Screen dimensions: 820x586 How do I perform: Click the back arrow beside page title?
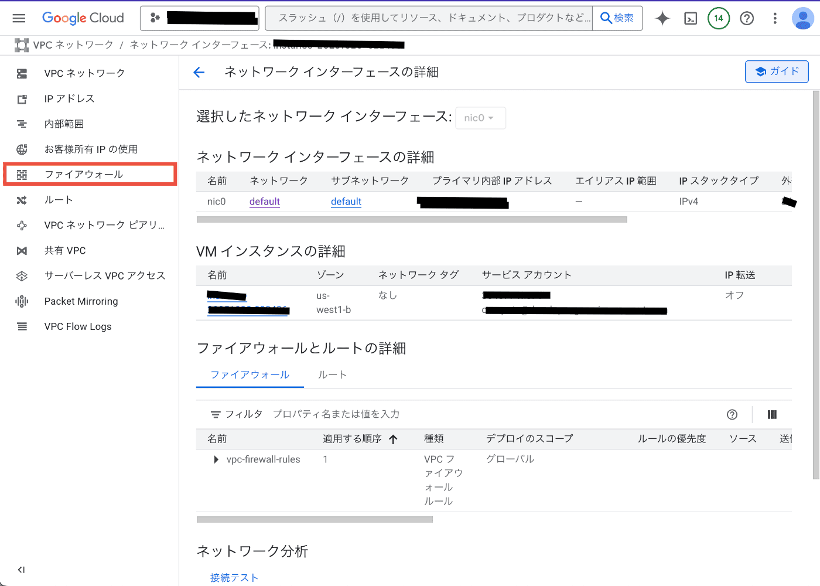point(199,72)
